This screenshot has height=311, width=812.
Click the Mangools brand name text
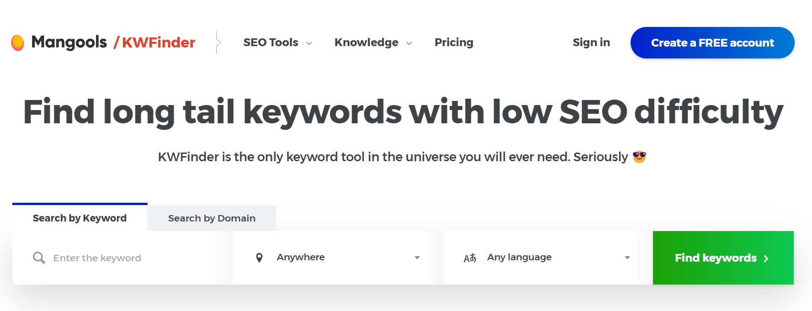(x=69, y=42)
